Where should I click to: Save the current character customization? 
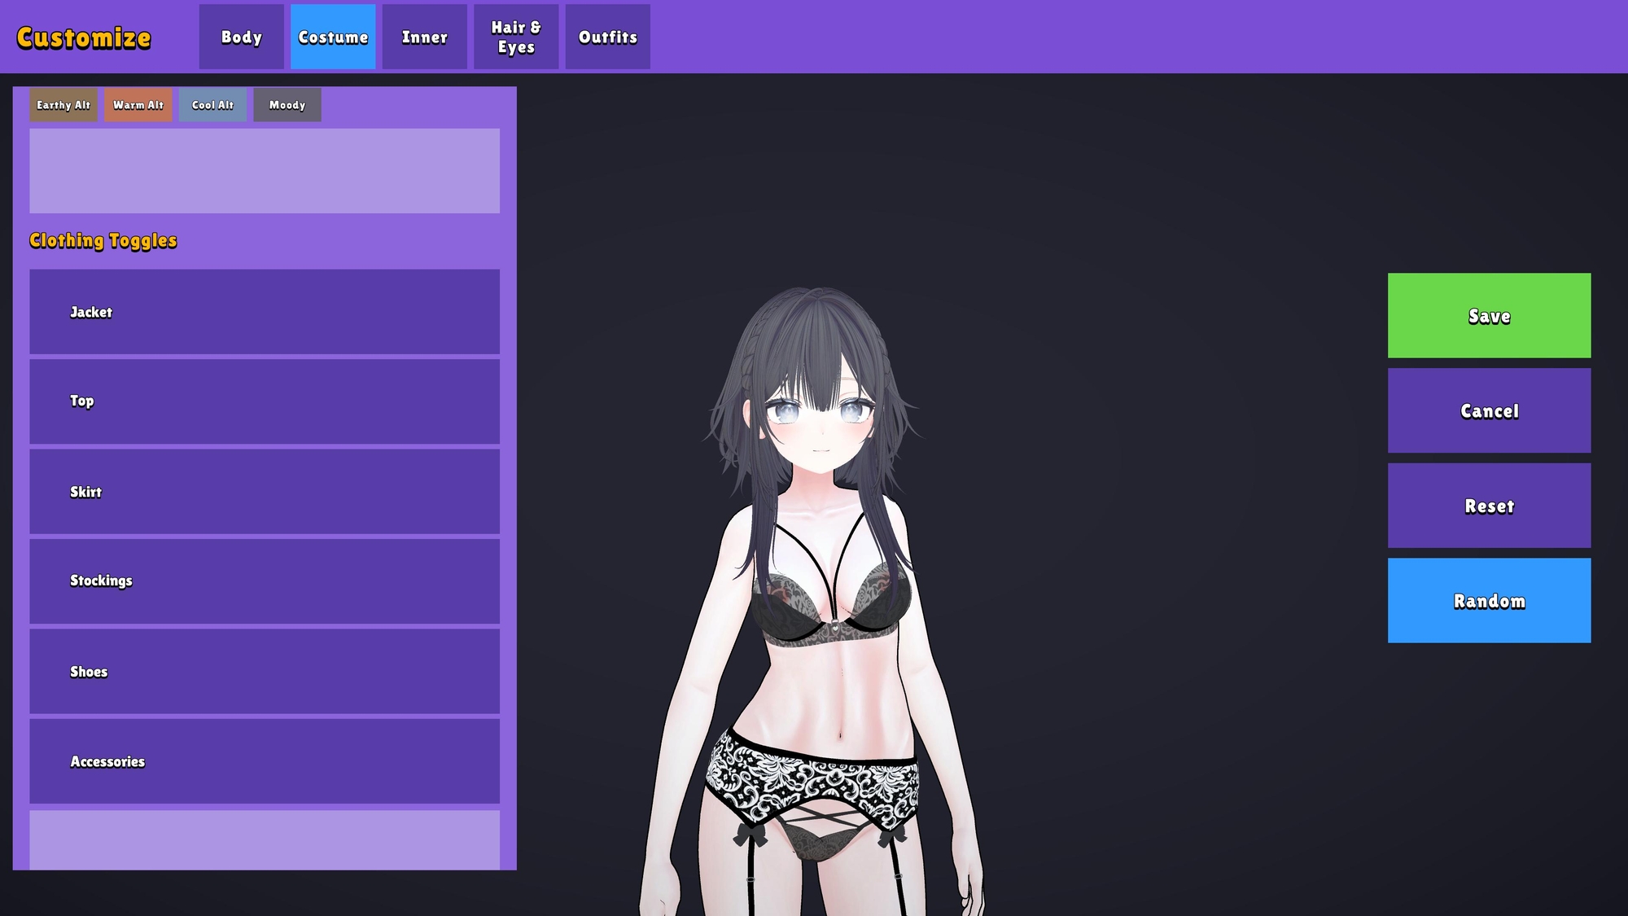(1489, 315)
